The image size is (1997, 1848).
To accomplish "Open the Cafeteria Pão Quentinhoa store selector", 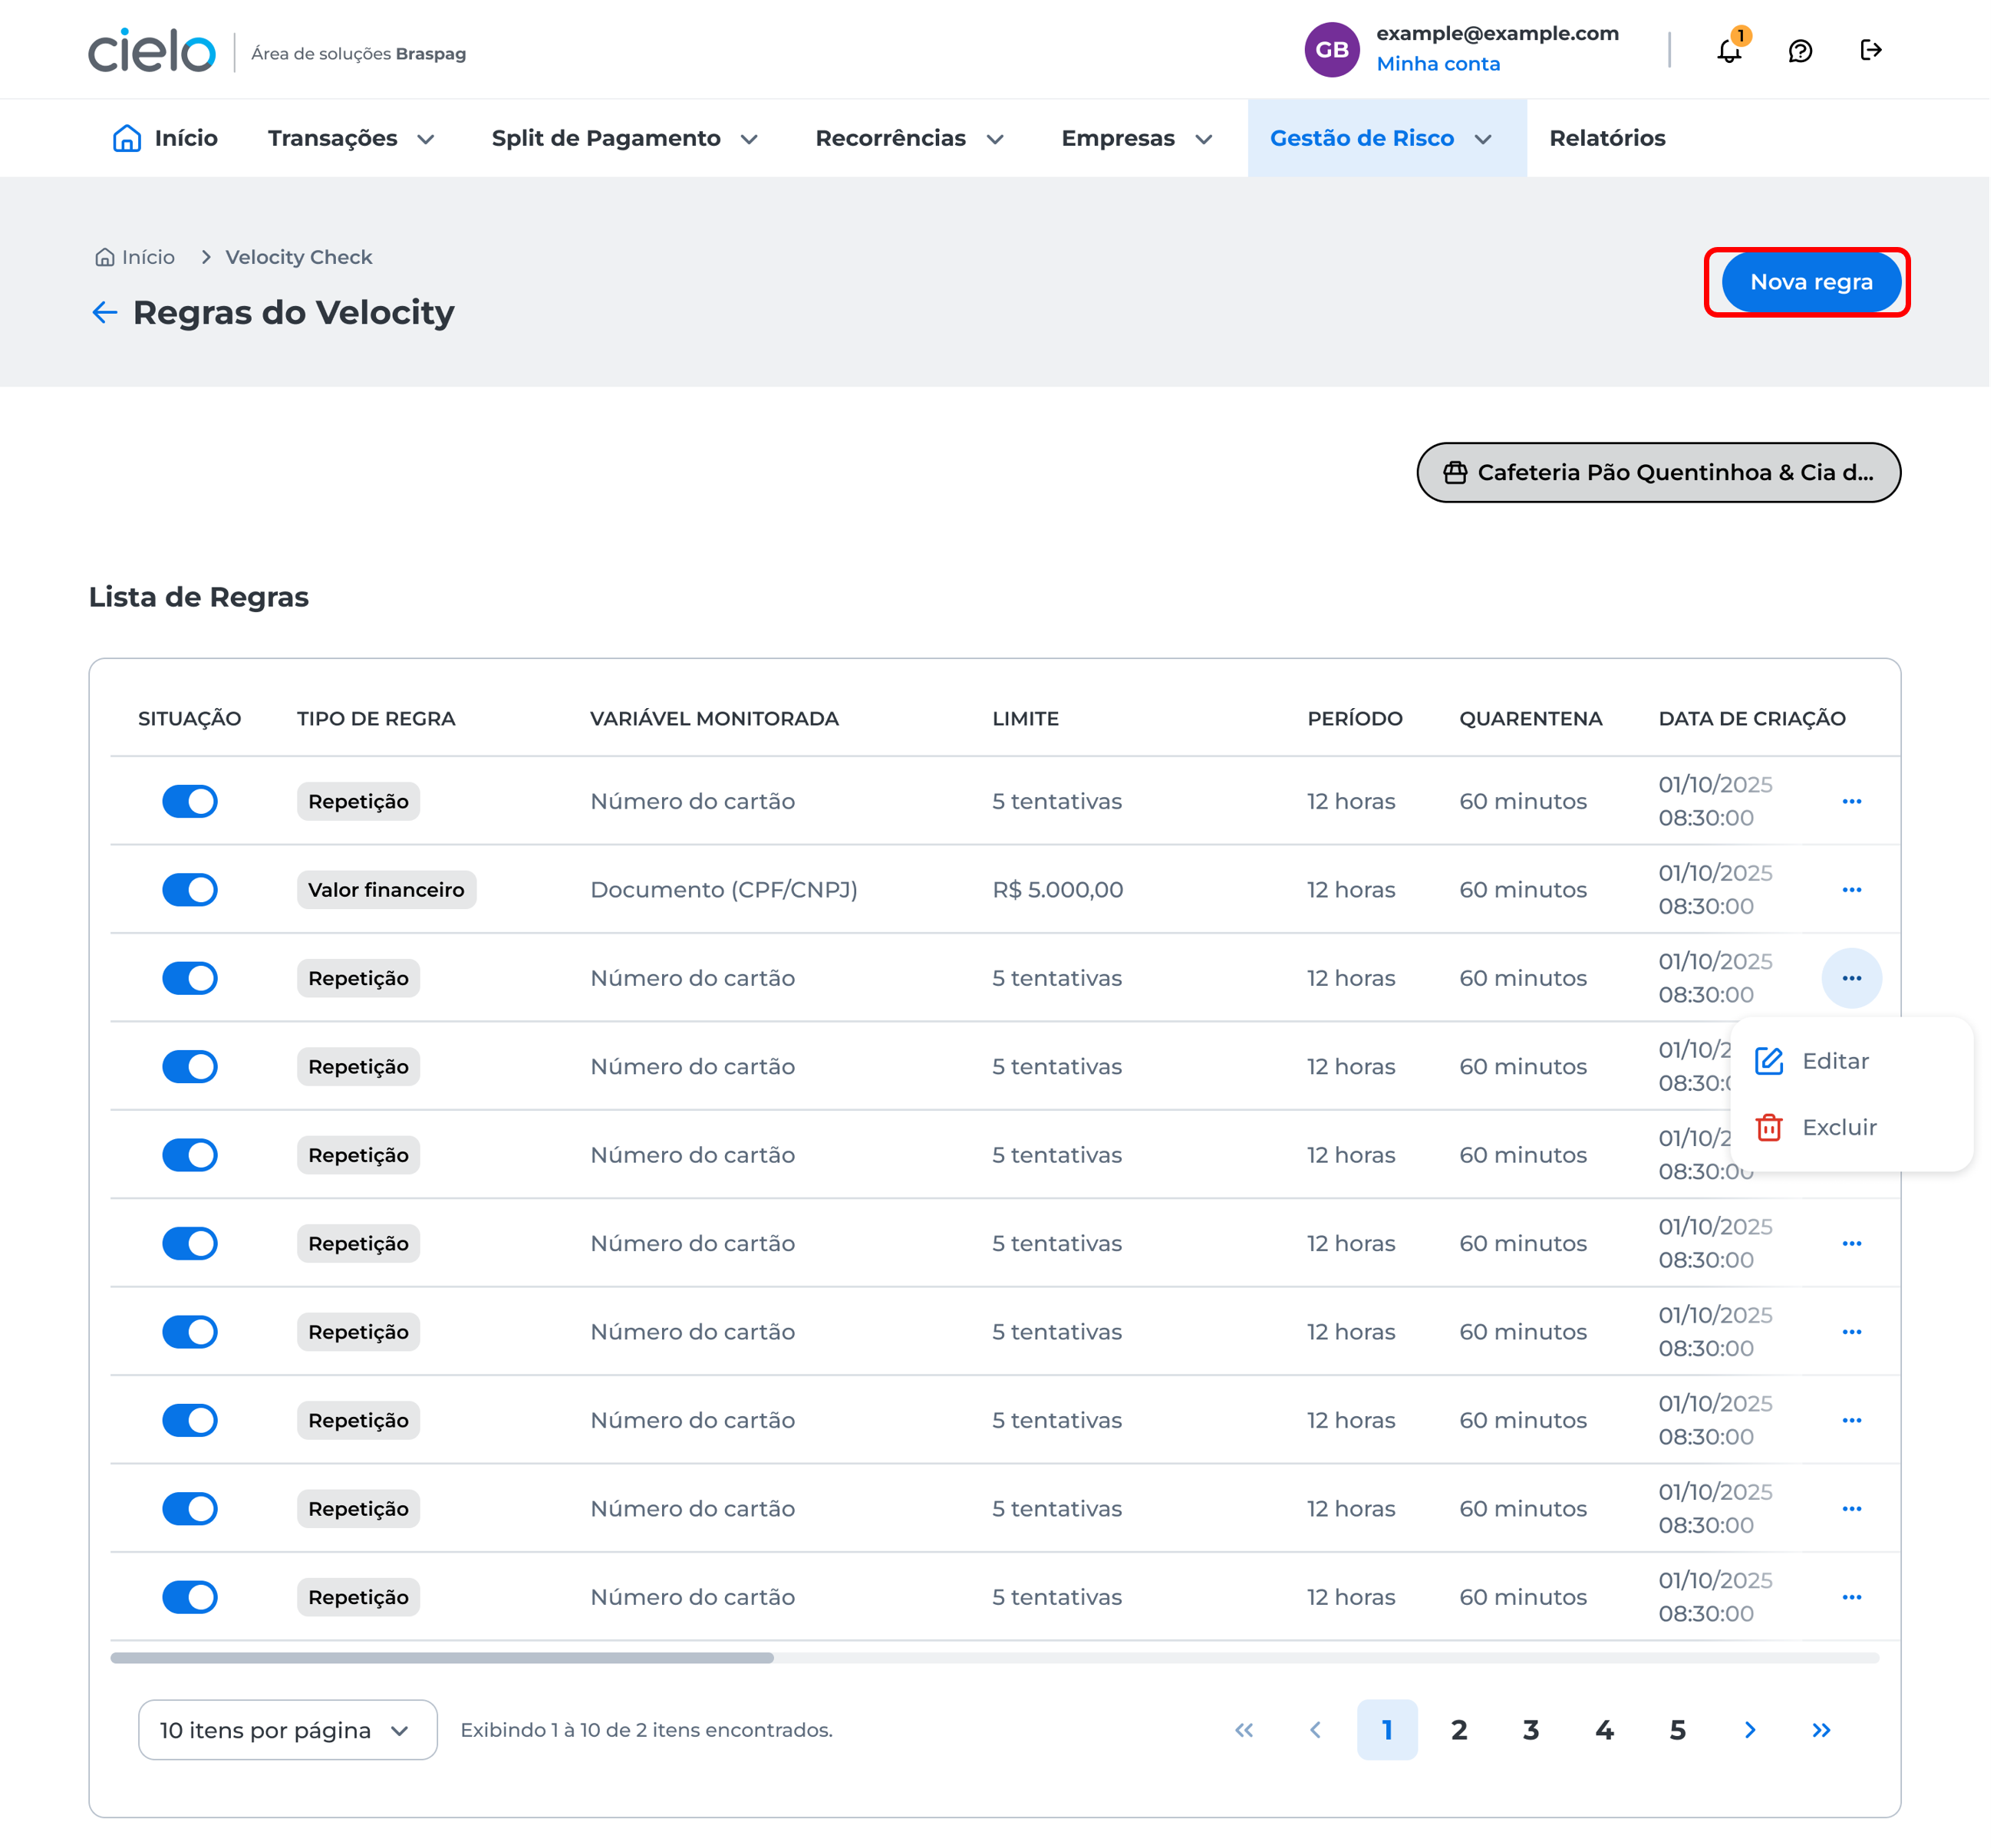I will [1658, 473].
